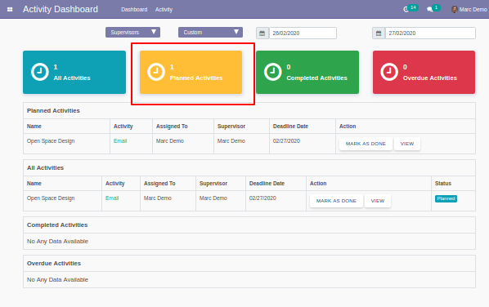This screenshot has height=307, width=489.
Task: Select the yellow Planned Activities card
Action: pos(191,72)
